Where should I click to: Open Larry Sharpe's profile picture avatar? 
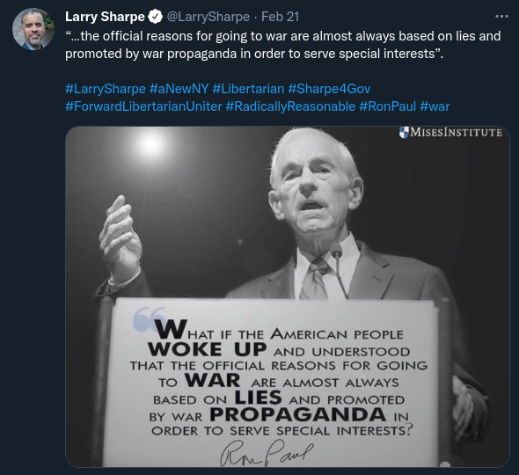33,29
